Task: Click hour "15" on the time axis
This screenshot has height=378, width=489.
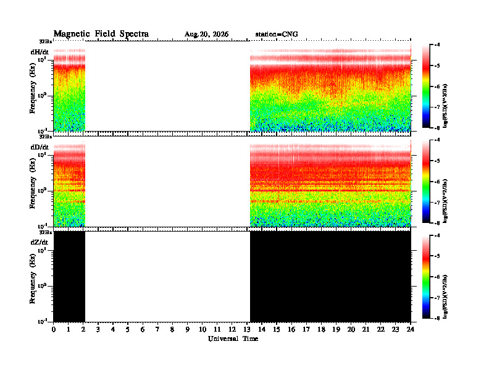Action: (x=277, y=329)
